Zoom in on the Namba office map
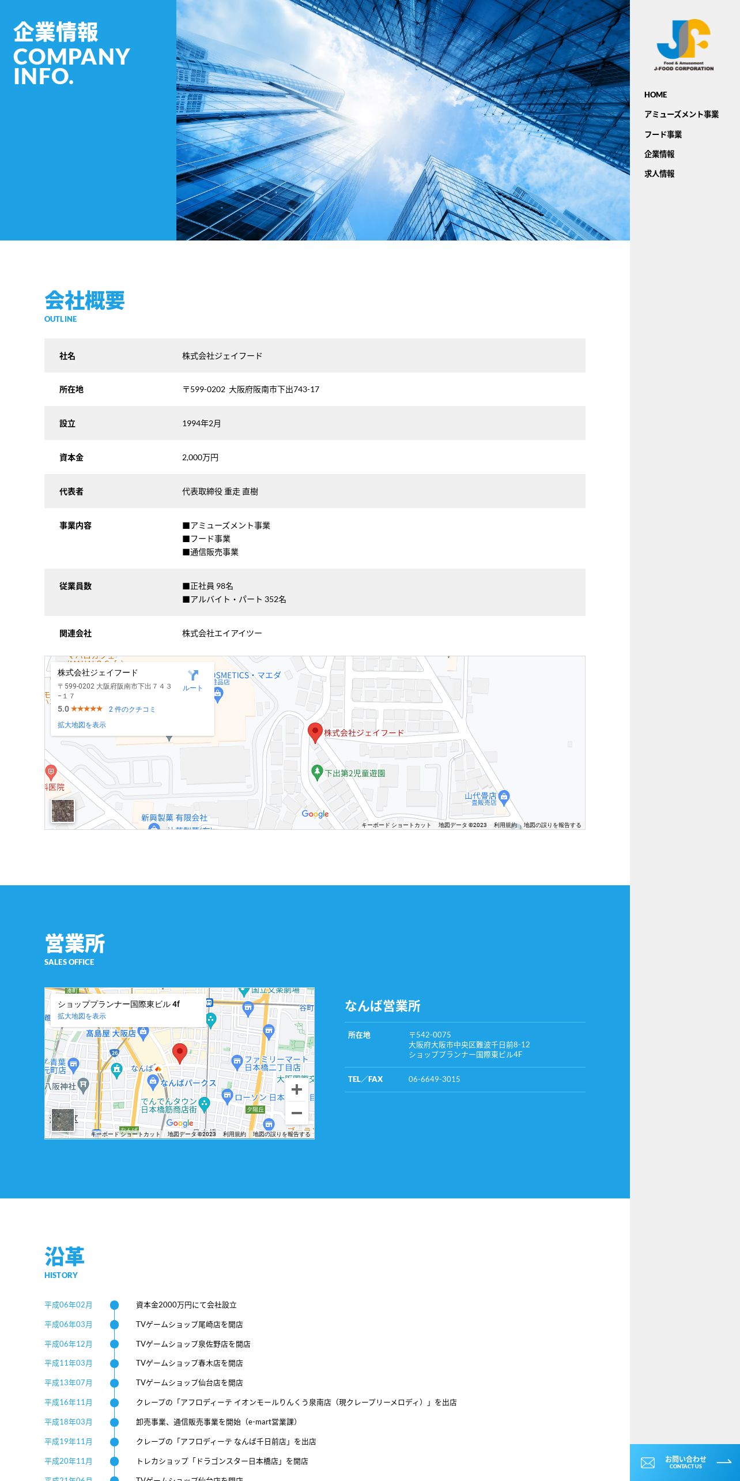This screenshot has height=1481, width=740. point(297,1089)
